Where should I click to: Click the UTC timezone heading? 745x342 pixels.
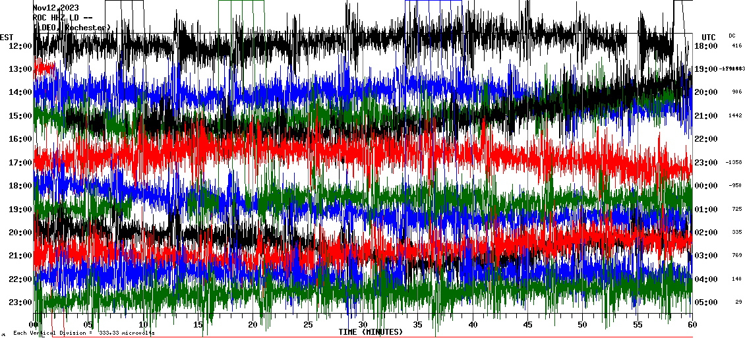point(708,37)
